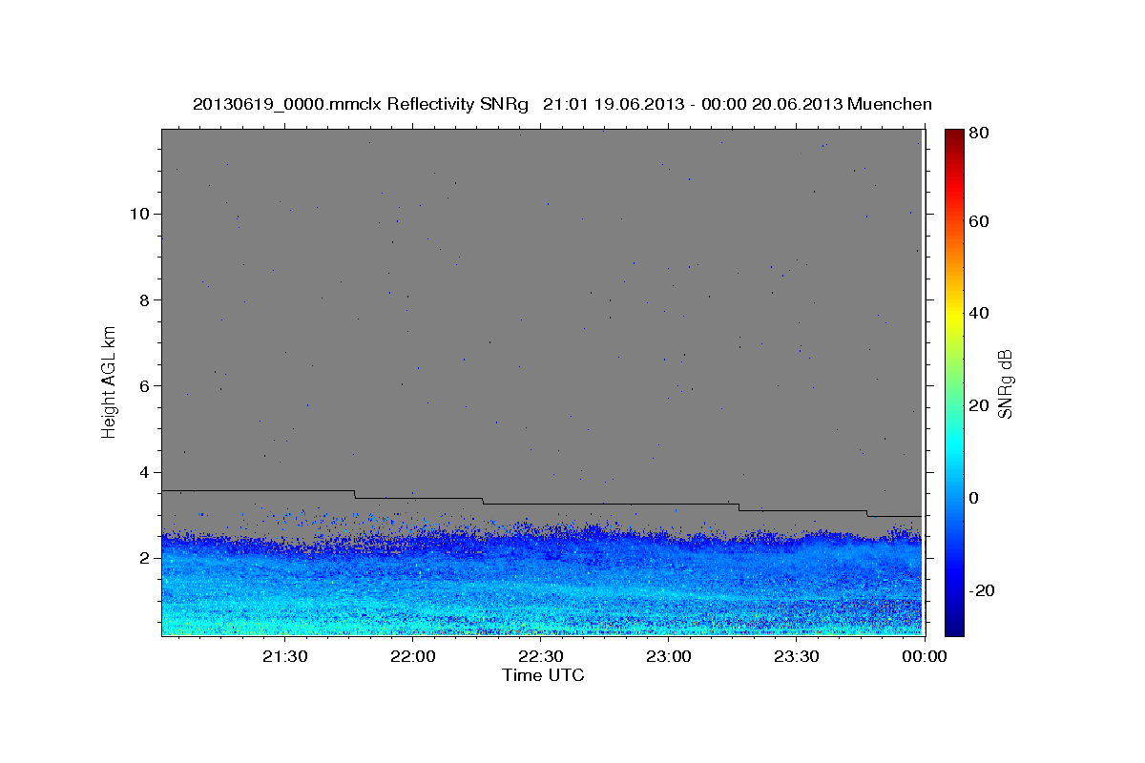
Task: Click the 21:30 time tick label
Action: (x=285, y=656)
